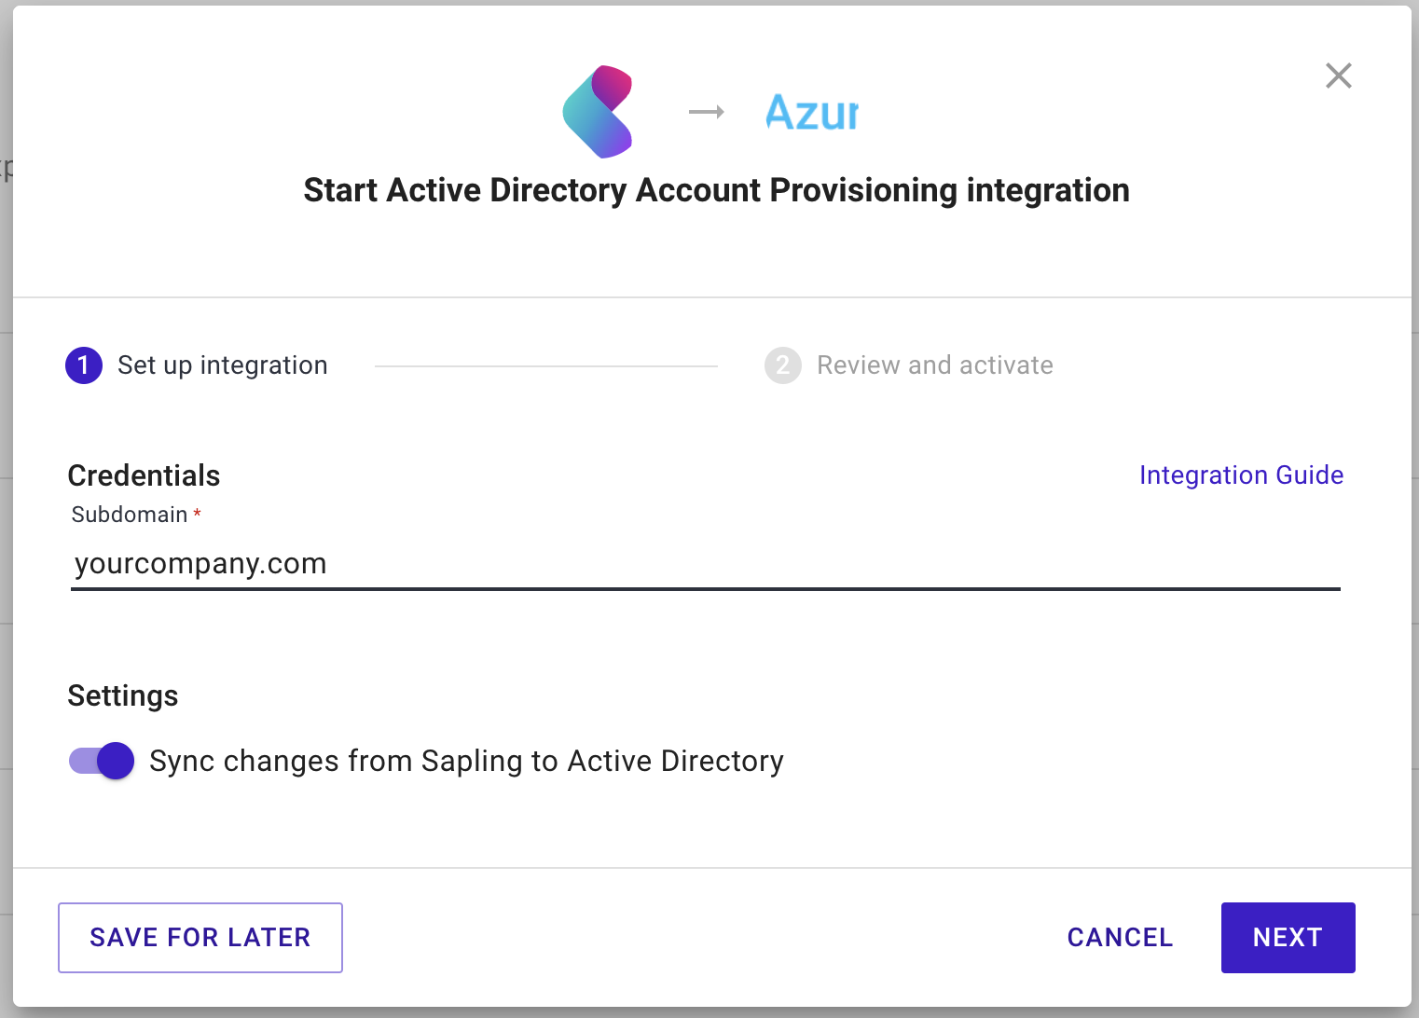Click the Settings section heading
The height and width of the screenshot is (1018, 1419).
click(x=123, y=695)
